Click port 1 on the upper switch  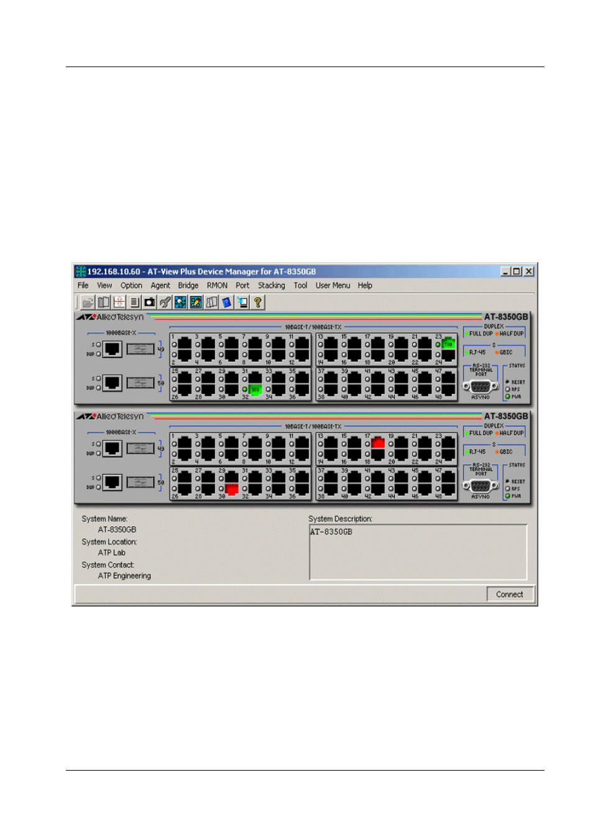point(185,343)
